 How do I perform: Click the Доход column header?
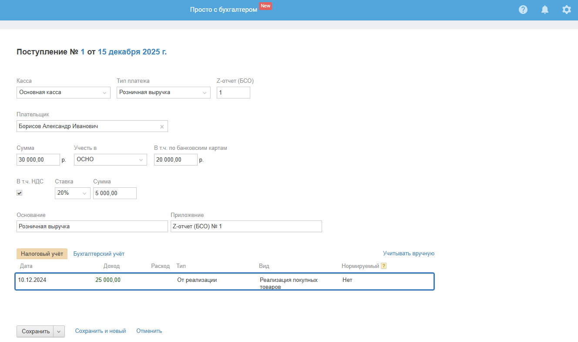point(111,266)
